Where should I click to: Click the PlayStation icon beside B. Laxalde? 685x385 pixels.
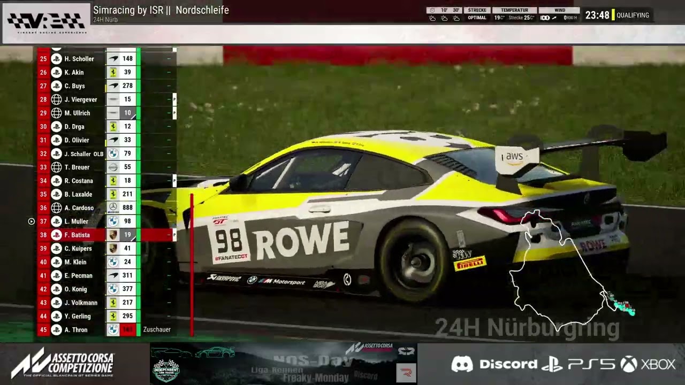pyautogui.click(x=56, y=194)
